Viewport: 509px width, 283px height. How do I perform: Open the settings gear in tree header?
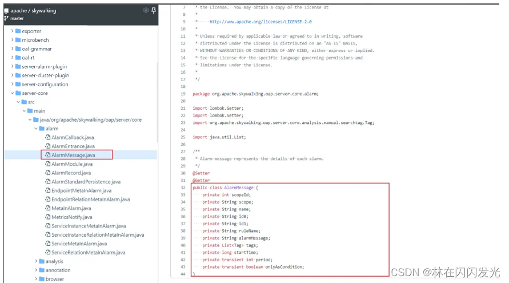(x=146, y=10)
